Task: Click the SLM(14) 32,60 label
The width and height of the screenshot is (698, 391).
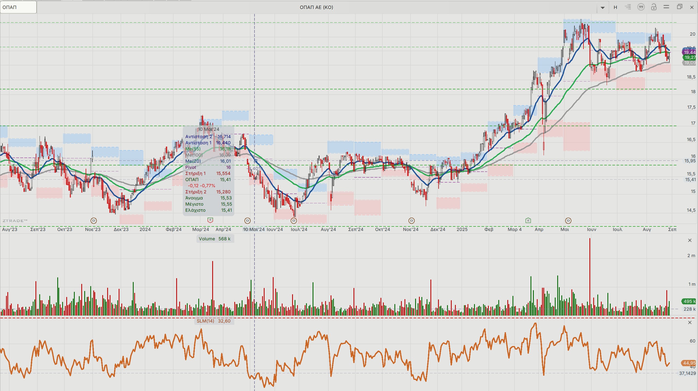Action: tap(214, 321)
